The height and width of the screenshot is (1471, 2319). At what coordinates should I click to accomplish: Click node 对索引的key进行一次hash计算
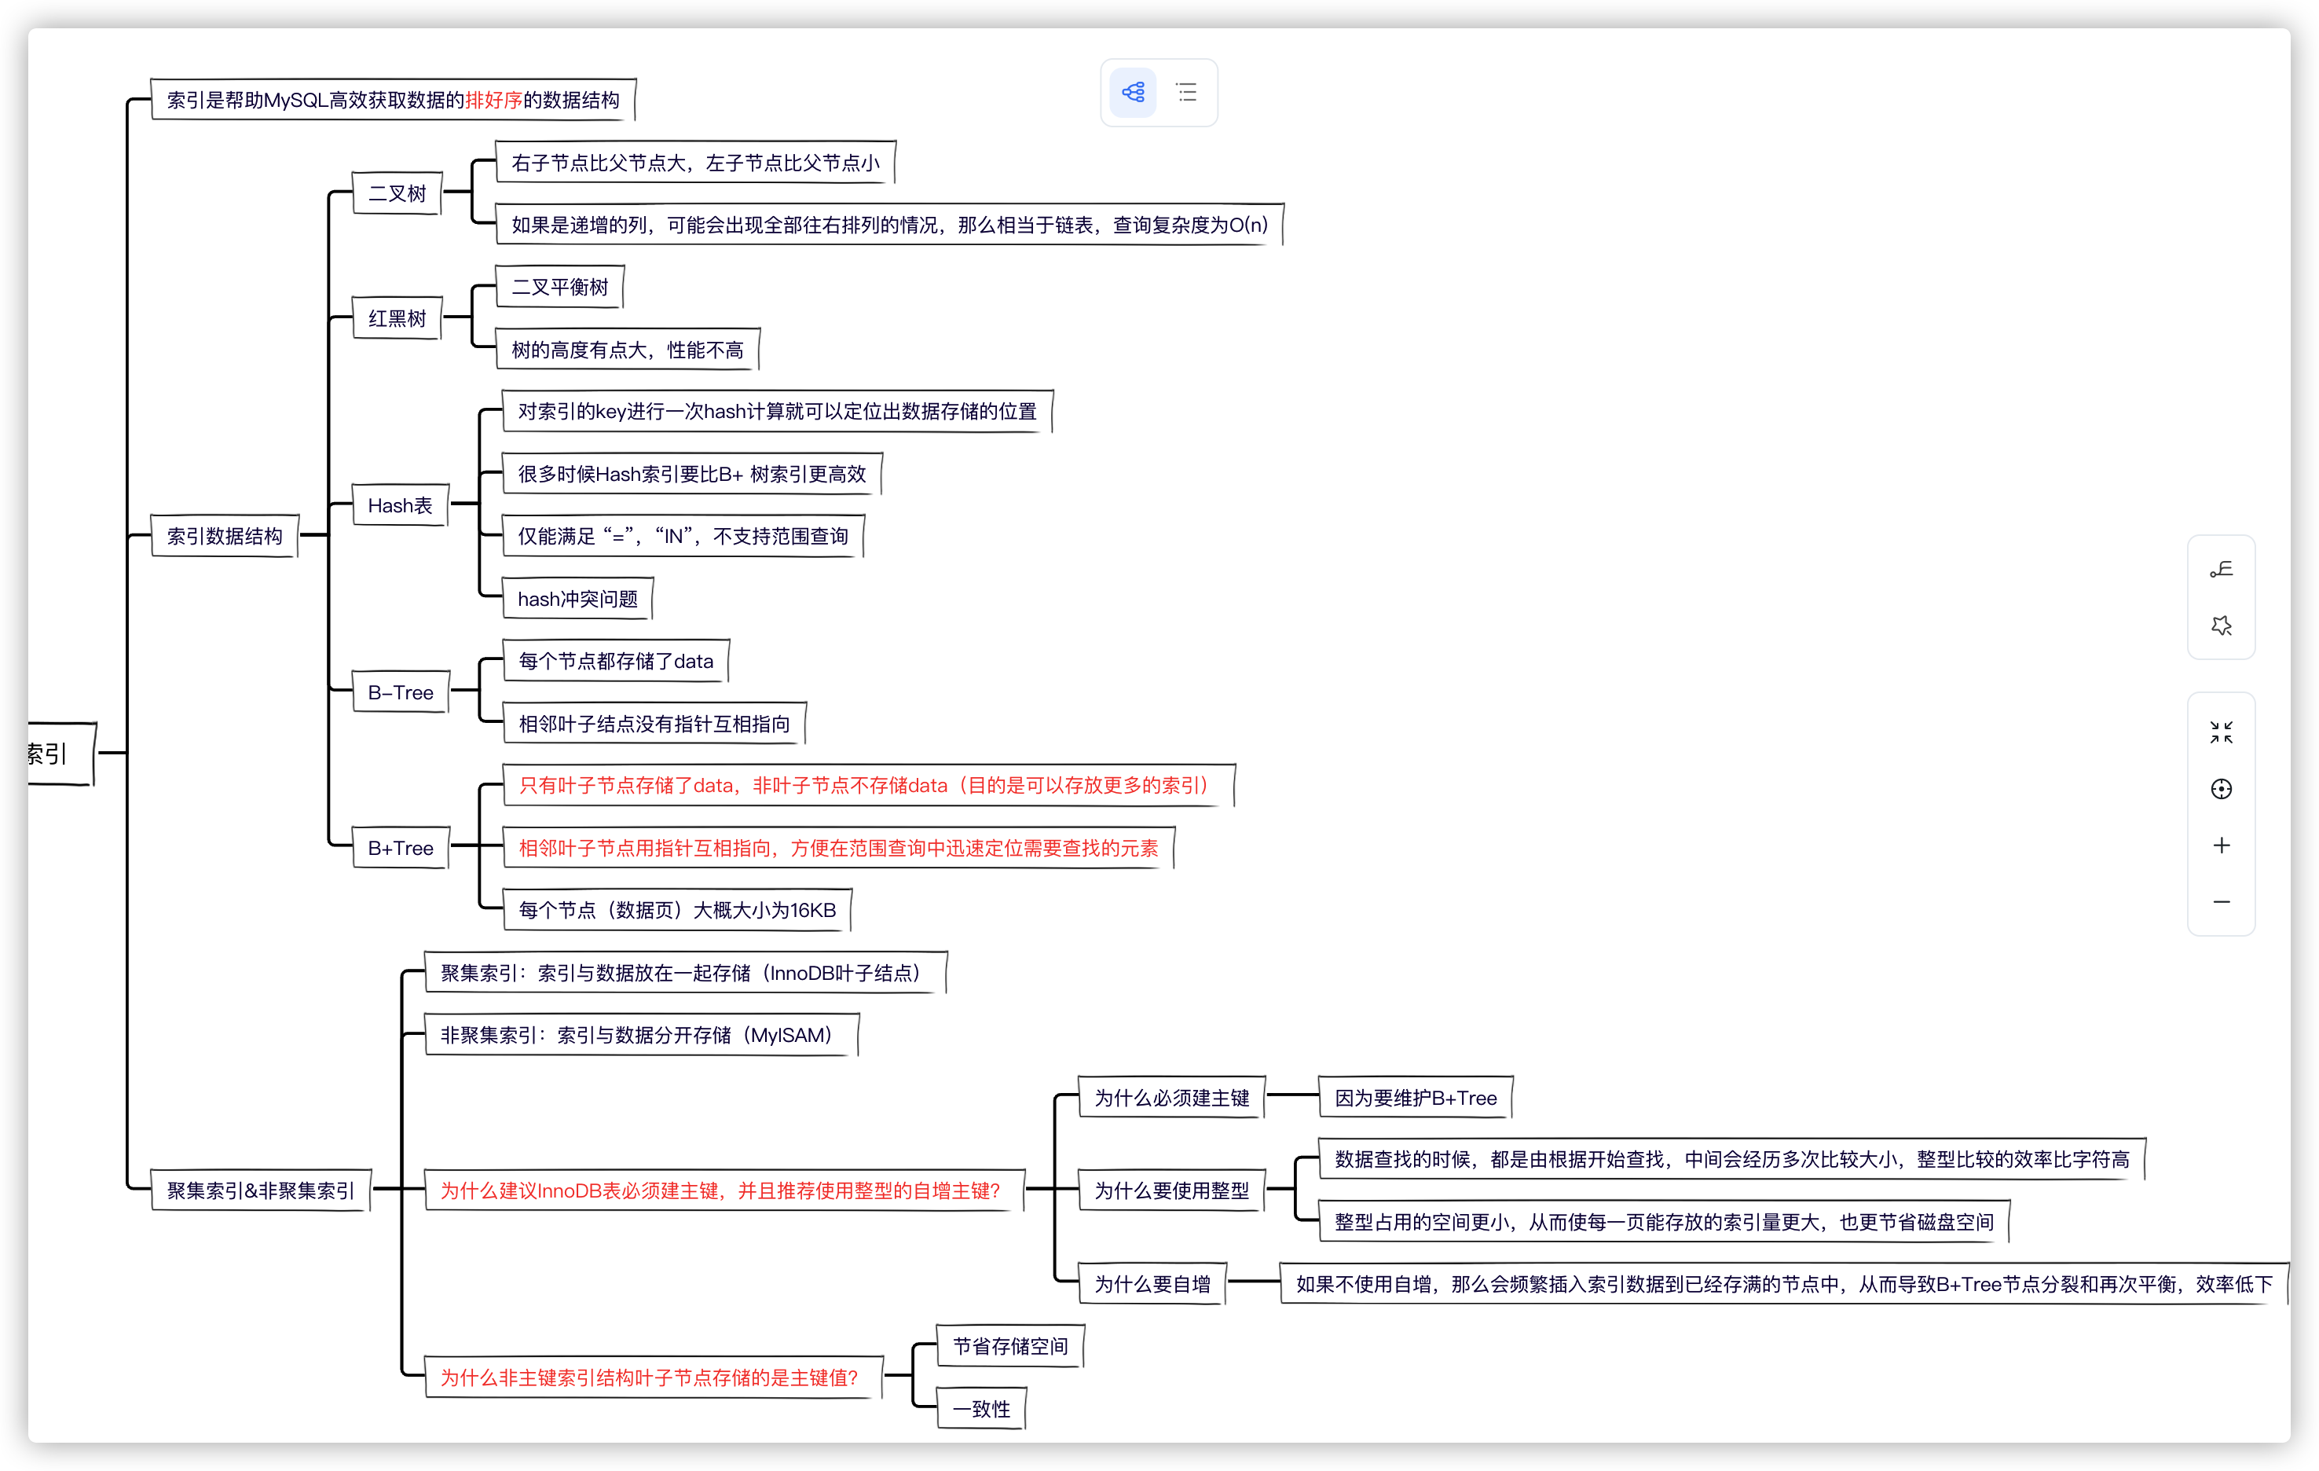pyautogui.click(x=777, y=411)
